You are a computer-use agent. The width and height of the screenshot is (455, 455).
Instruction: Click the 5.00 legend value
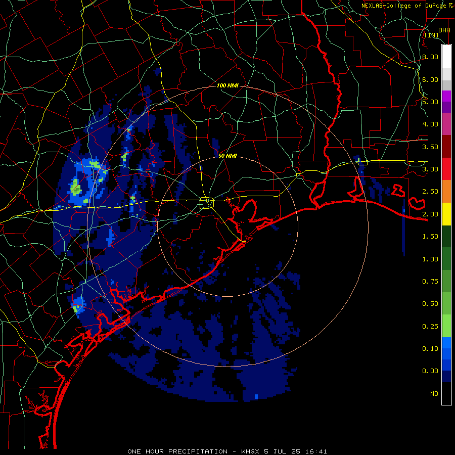(x=430, y=102)
